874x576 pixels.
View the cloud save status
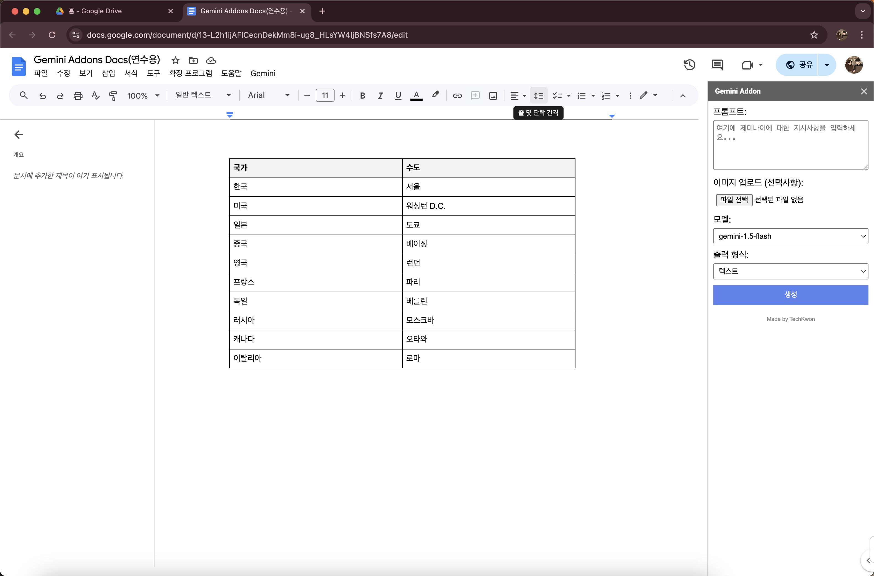point(211,60)
